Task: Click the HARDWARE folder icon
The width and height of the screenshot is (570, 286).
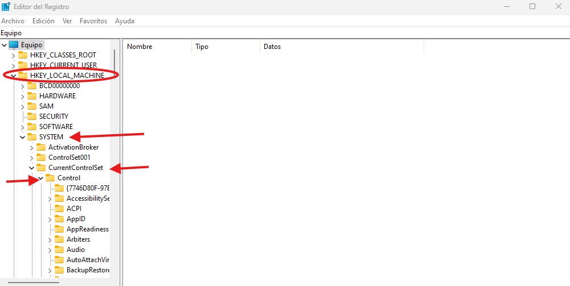Action: pos(32,96)
